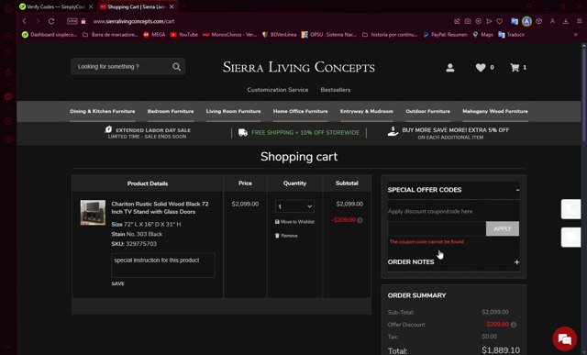This screenshot has width=587, height=355.
Task: Click the camera snapshot icon in address bar
Action: [x=468, y=21]
